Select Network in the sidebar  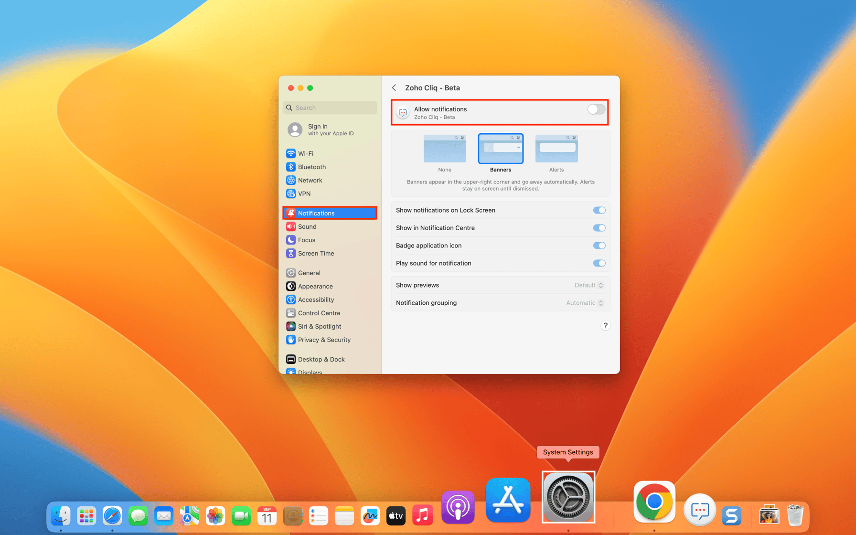coord(330,180)
